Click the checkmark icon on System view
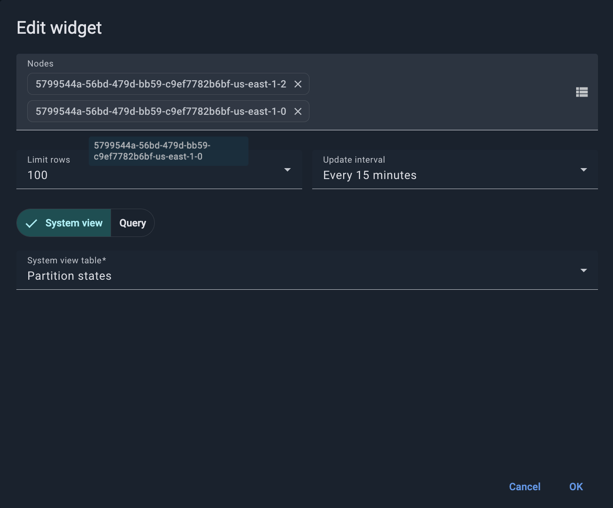Image resolution: width=613 pixels, height=508 pixels. [31, 223]
